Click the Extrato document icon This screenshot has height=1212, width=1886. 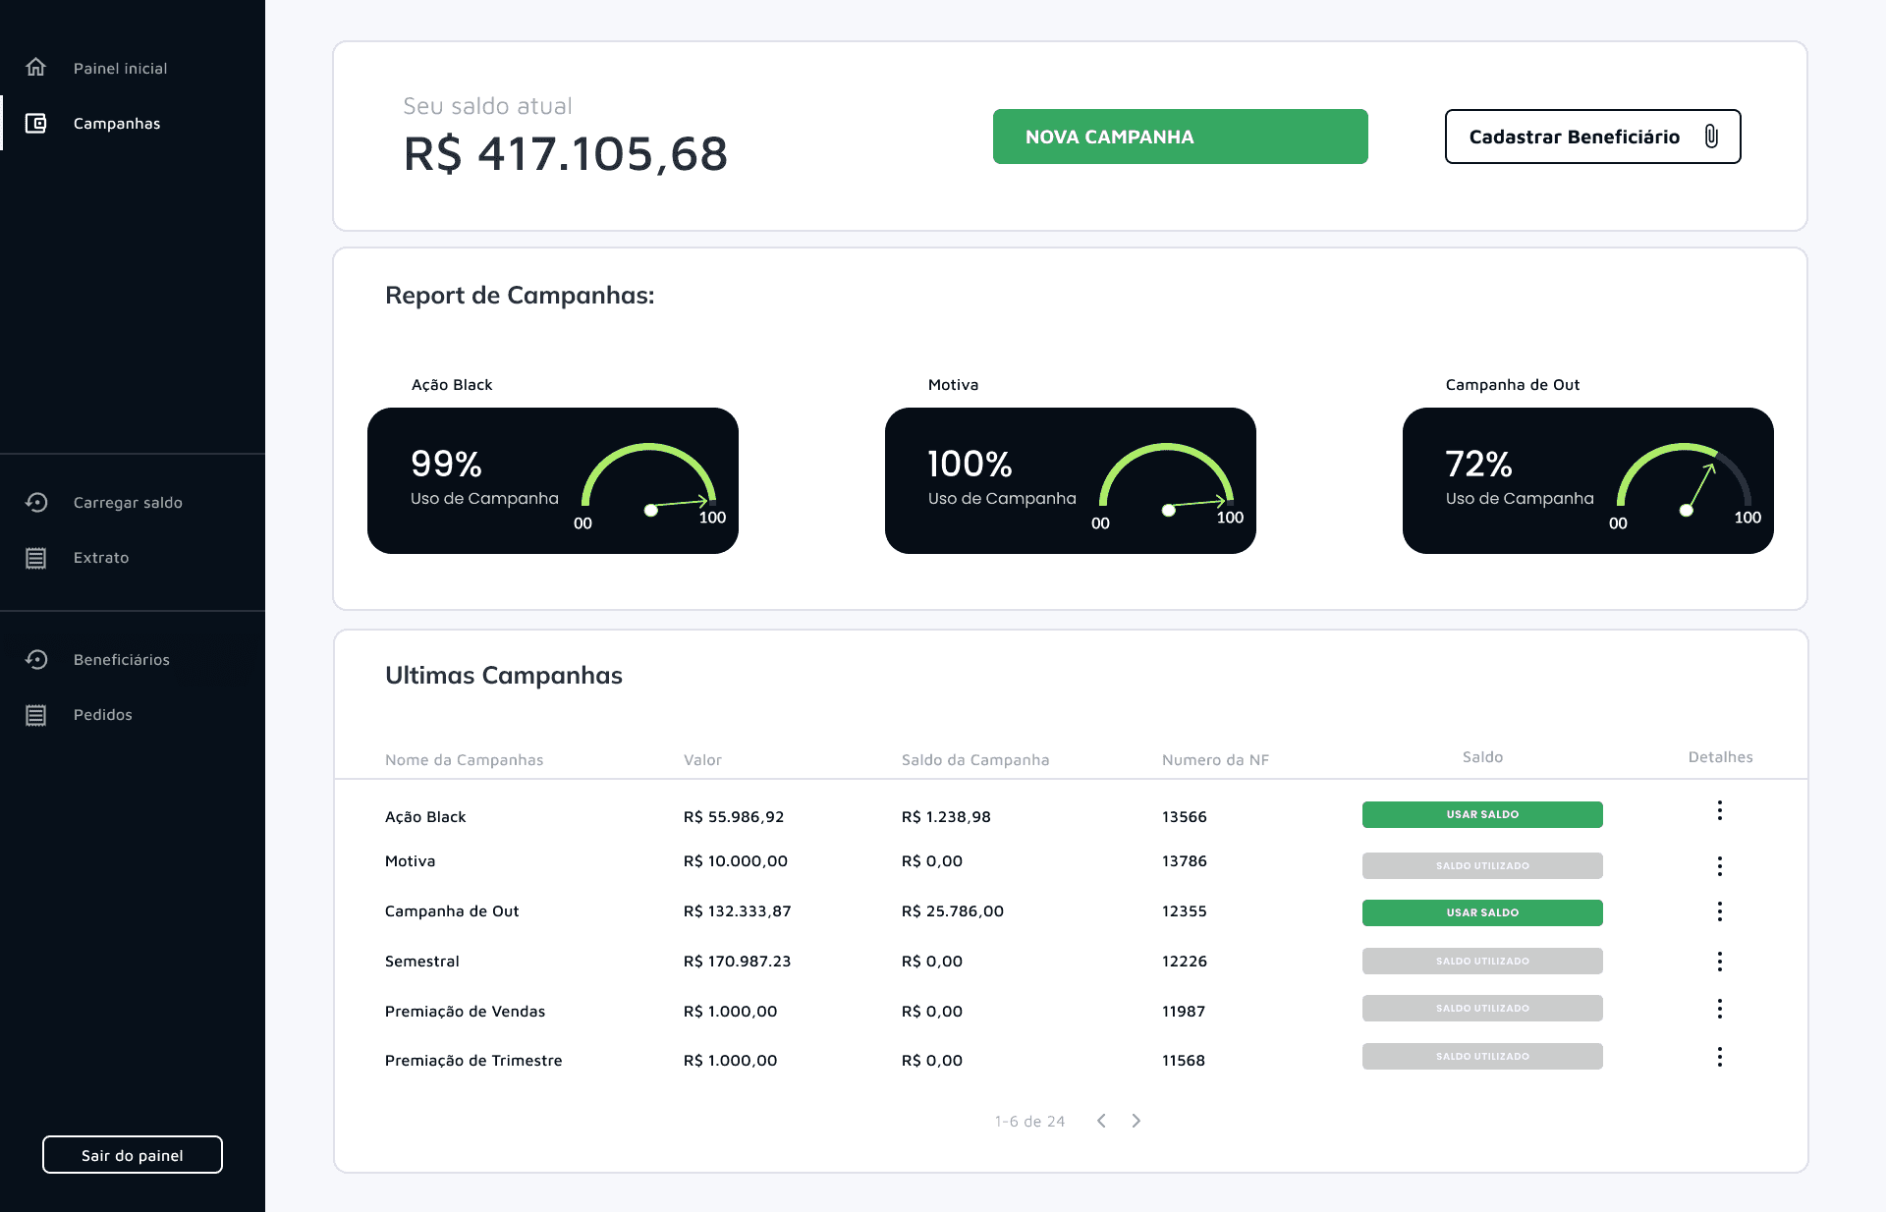coord(36,557)
